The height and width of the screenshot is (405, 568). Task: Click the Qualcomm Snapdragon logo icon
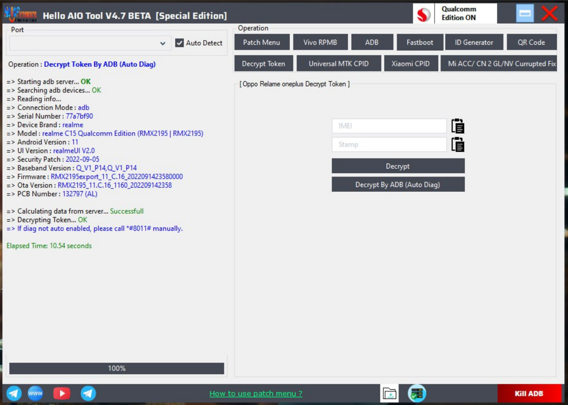pos(424,14)
